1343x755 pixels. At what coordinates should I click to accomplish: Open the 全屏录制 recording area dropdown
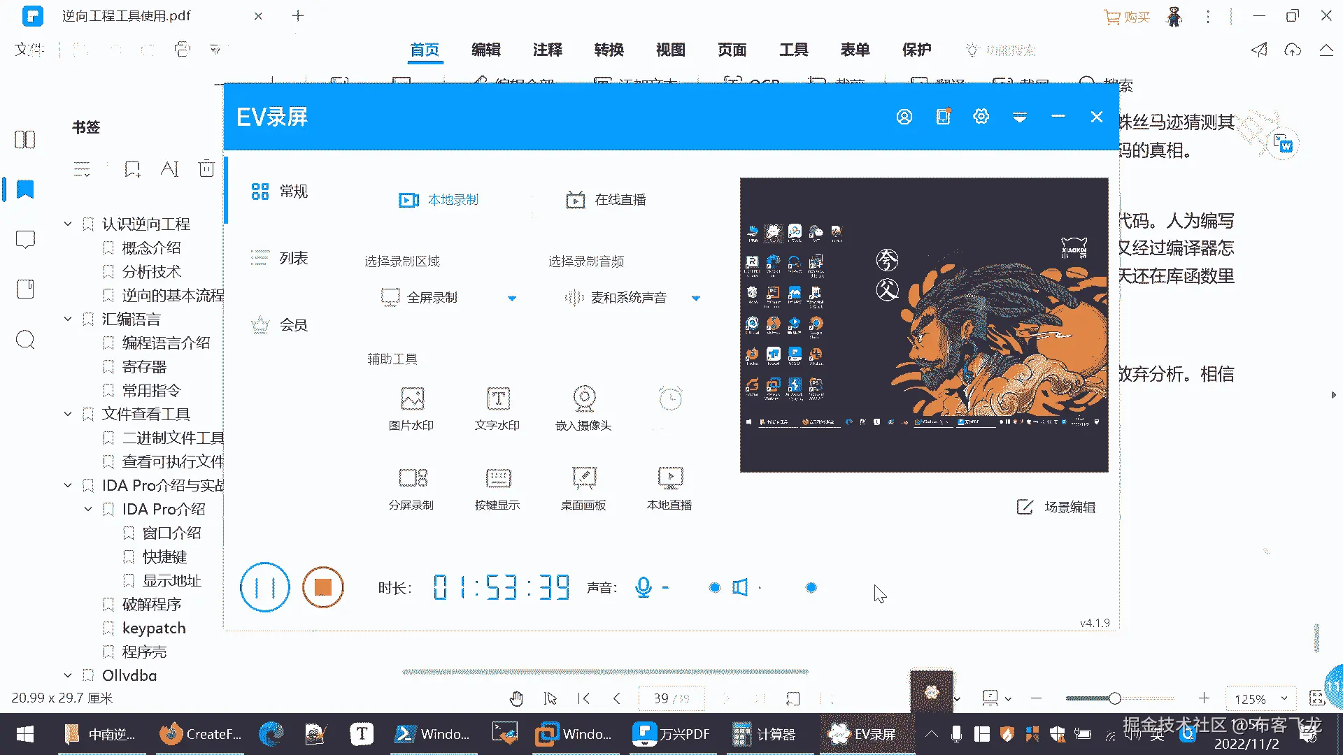pyautogui.click(x=512, y=298)
